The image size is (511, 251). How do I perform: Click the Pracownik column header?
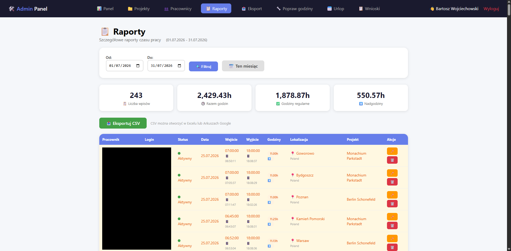(x=111, y=139)
